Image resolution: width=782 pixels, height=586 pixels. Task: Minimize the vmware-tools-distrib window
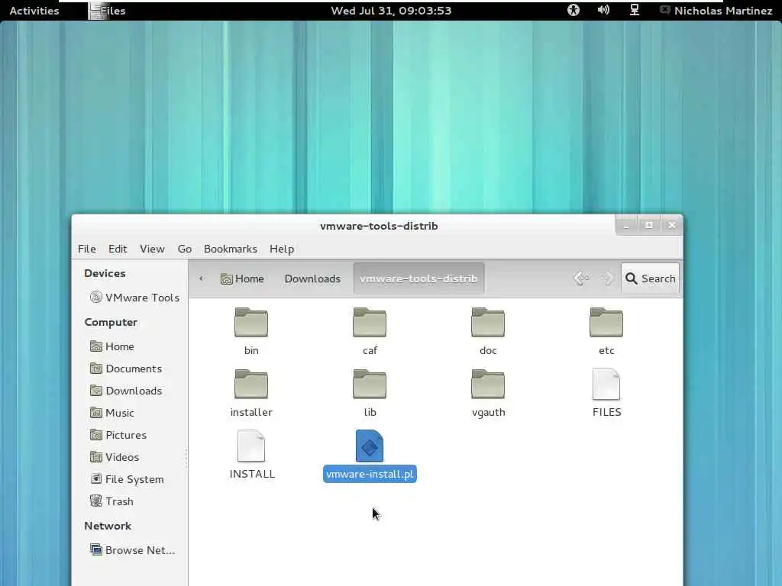626,225
